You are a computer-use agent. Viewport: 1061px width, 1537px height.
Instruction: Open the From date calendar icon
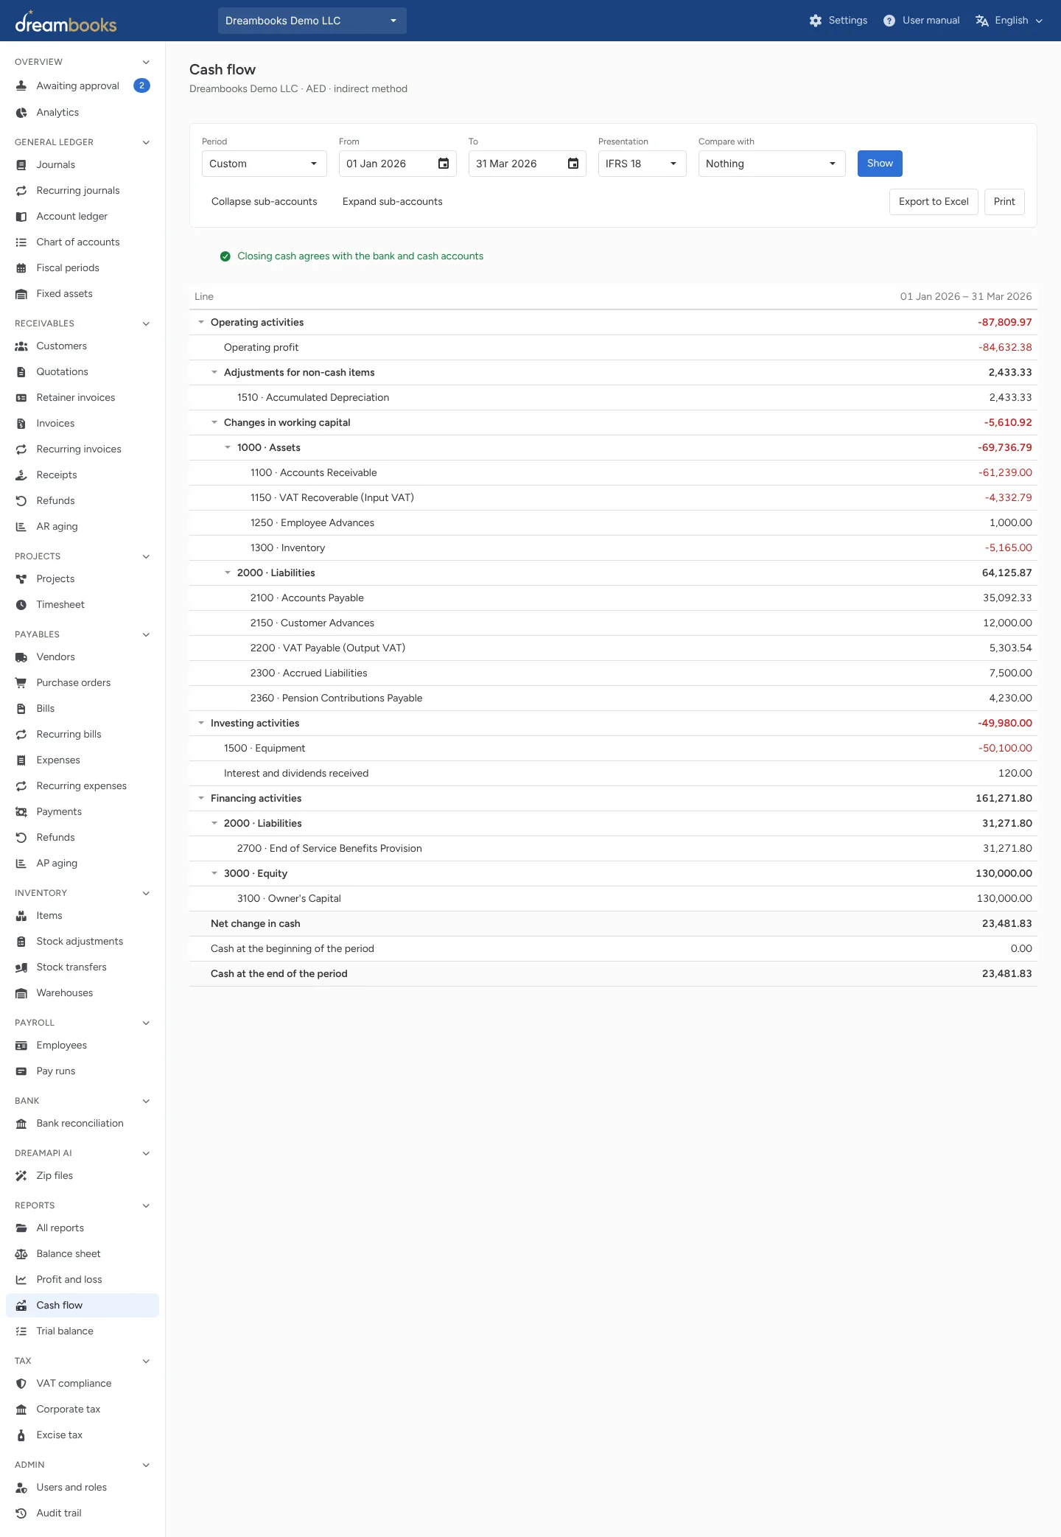click(x=444, y=164)
